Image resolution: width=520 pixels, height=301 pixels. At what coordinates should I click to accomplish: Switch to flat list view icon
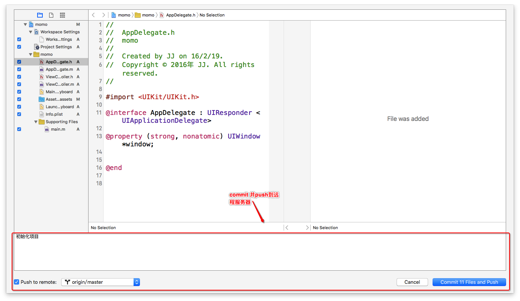tap(62, 15)
